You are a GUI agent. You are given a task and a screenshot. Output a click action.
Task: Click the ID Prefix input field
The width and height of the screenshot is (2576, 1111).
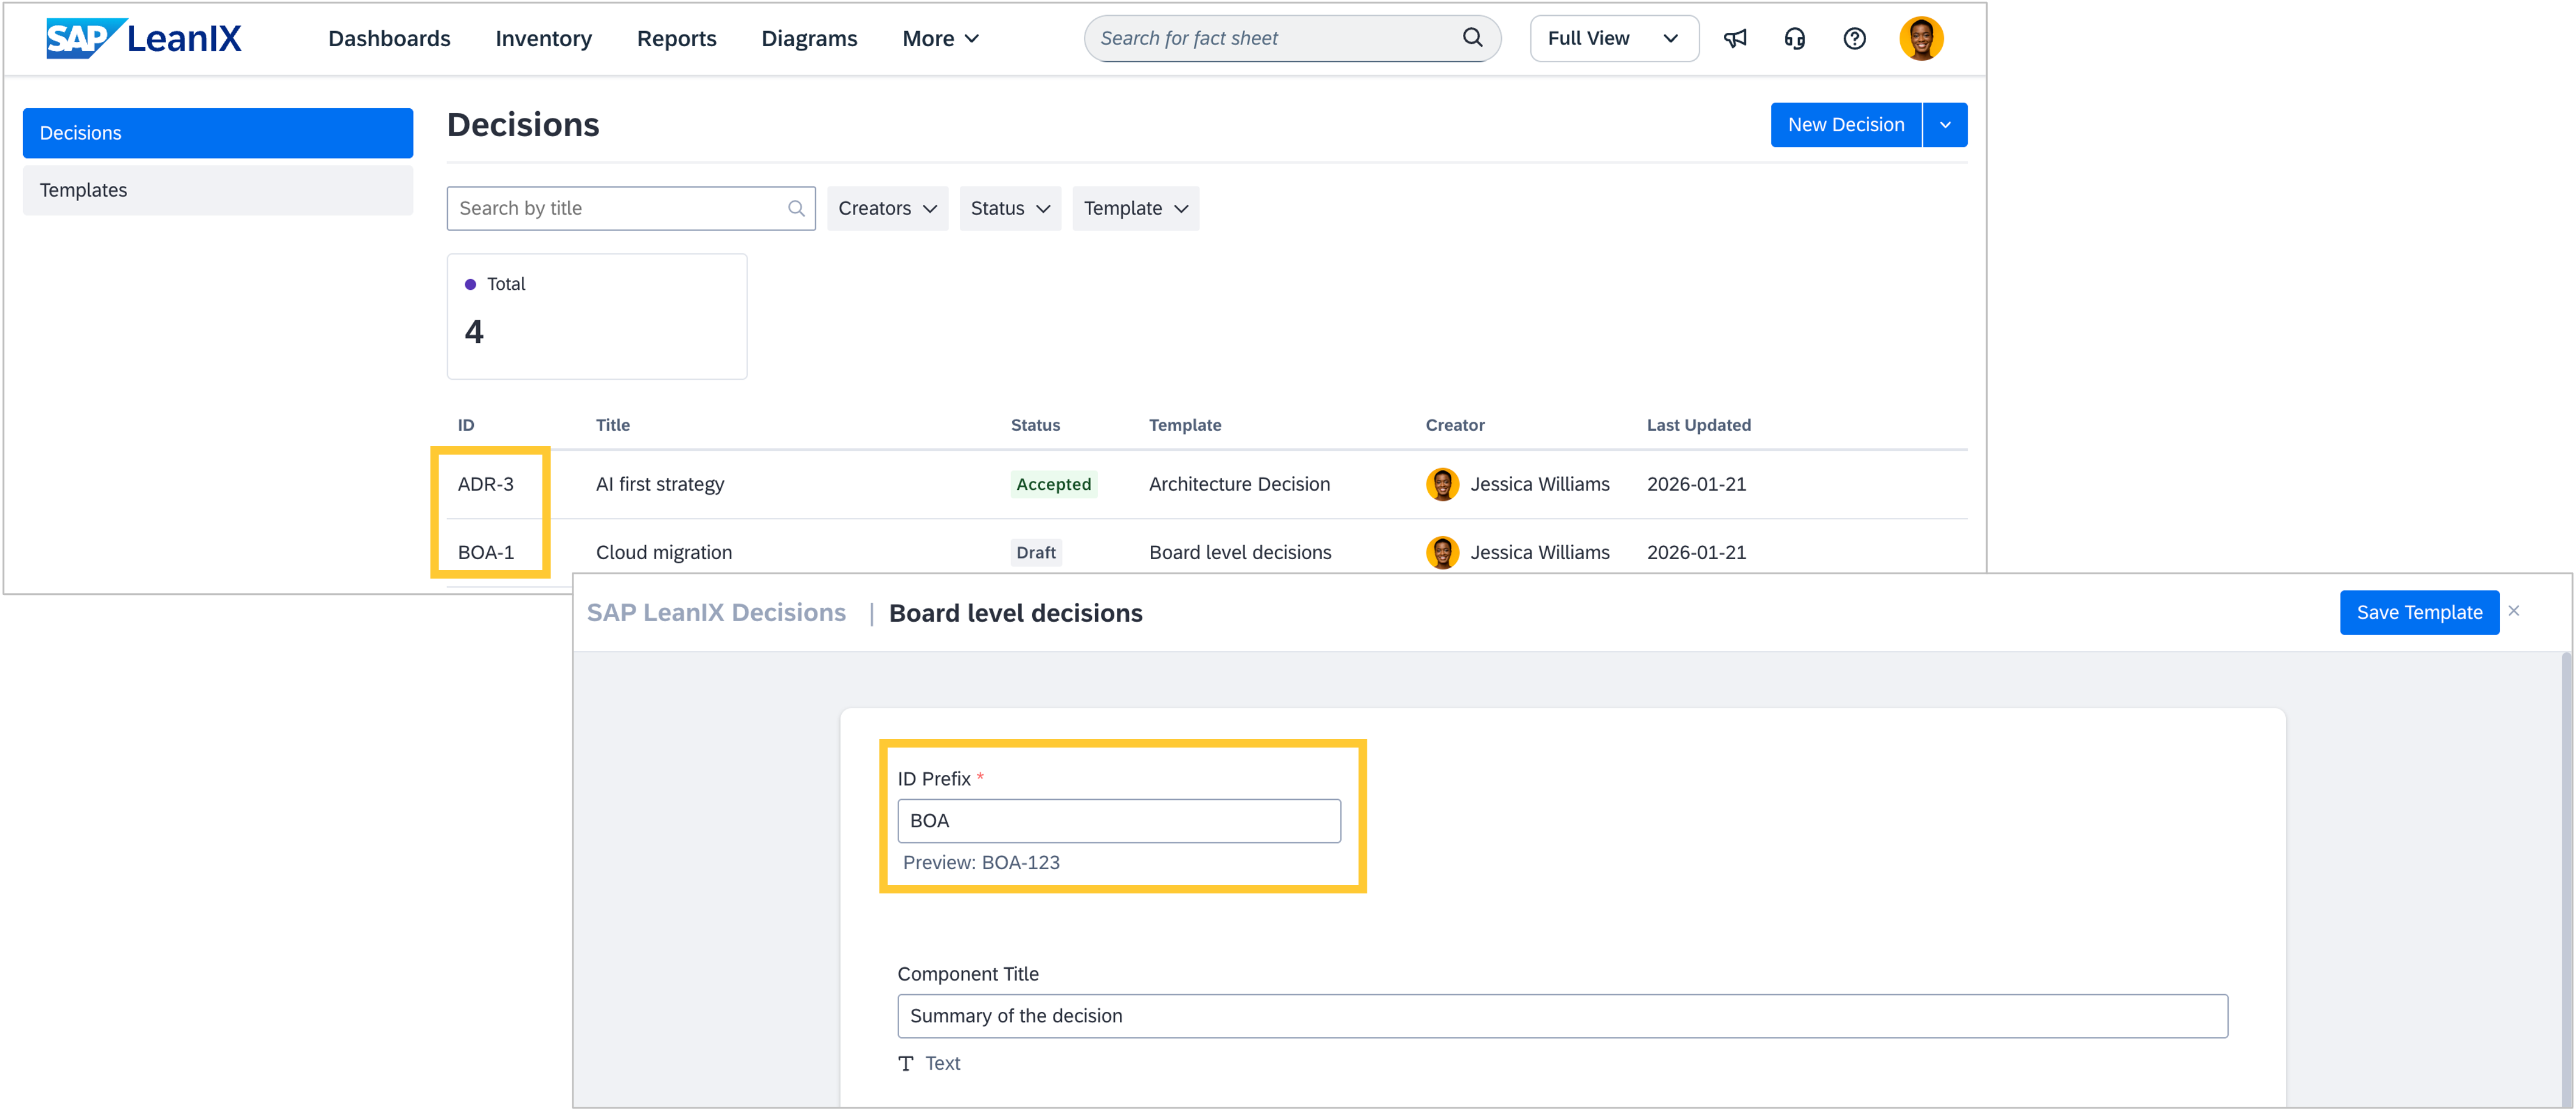pos(1118,820)
